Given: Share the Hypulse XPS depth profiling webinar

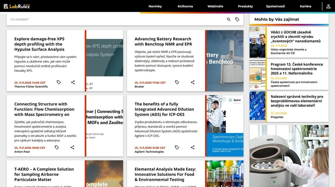Looking at the screenshot, I should 73,82.
